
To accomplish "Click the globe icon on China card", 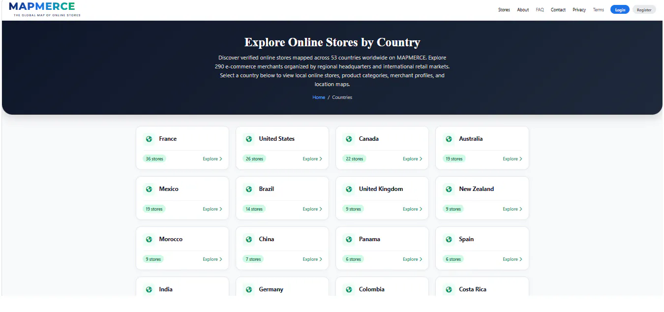I will (x=249, y=239).
